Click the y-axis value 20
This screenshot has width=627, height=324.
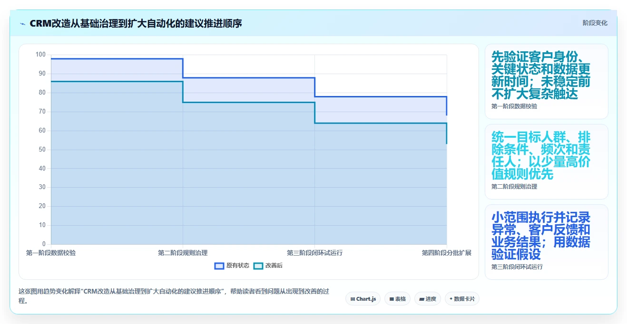point(42,206)
